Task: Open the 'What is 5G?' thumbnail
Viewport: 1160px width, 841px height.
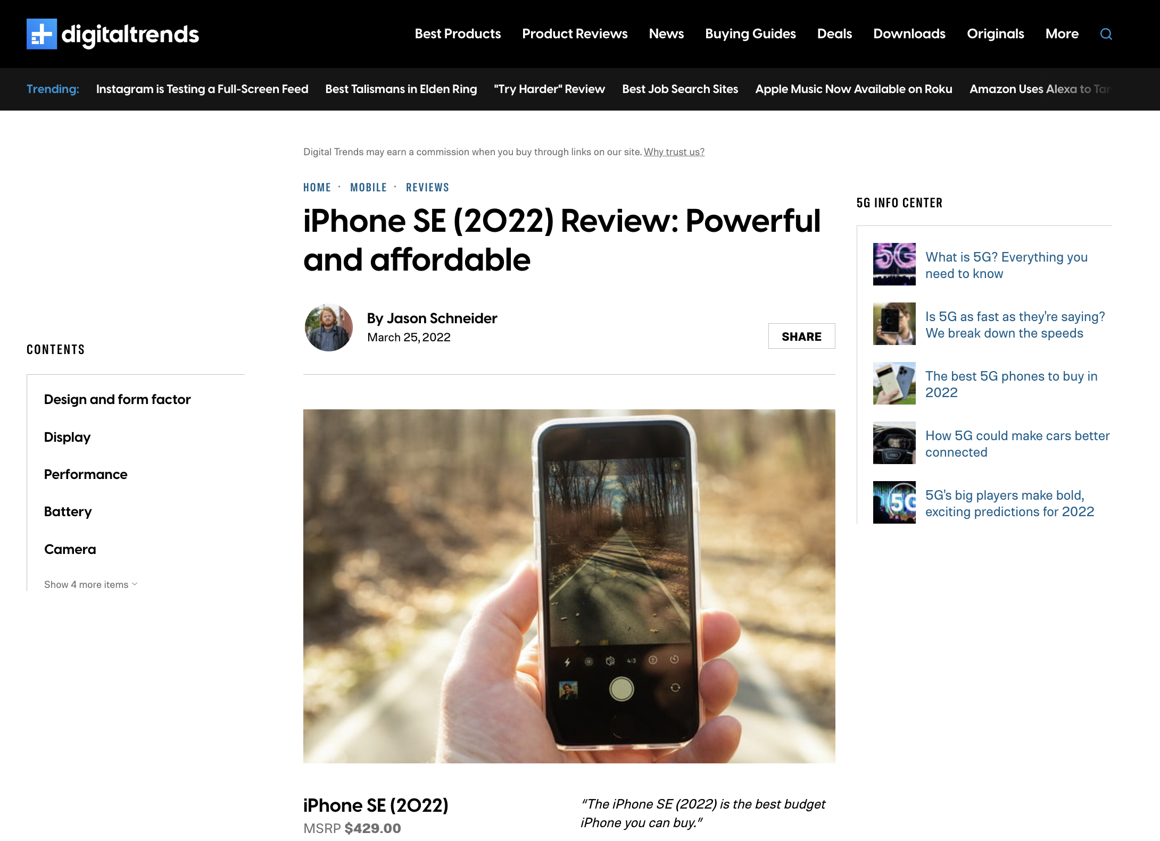Action: pos(894,264)
